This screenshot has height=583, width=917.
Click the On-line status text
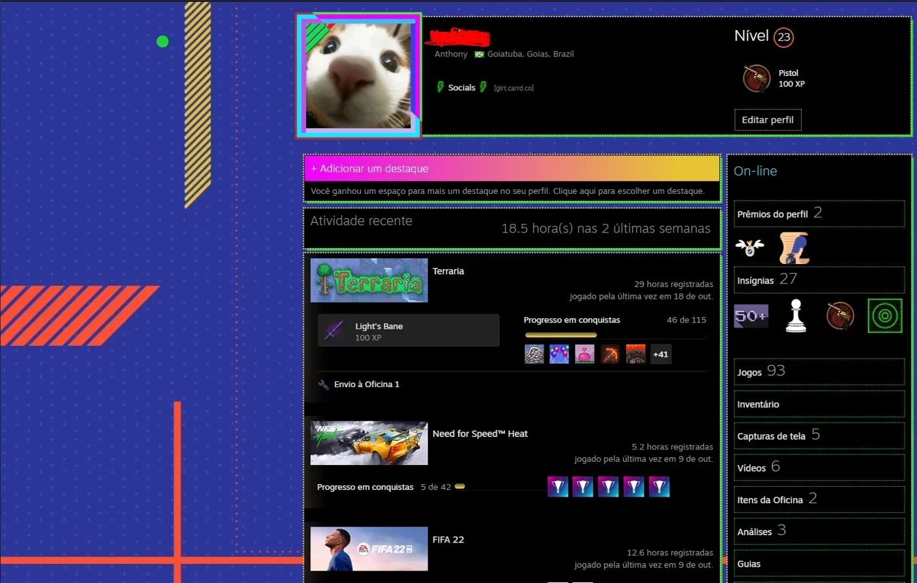click(x=755, y=172)
